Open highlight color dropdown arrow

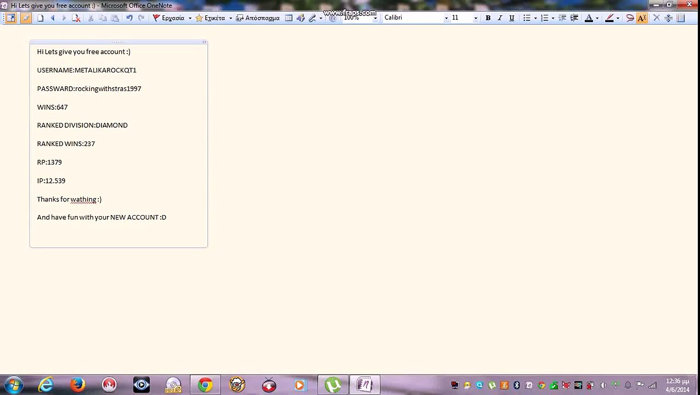click(x=617, y=18)
